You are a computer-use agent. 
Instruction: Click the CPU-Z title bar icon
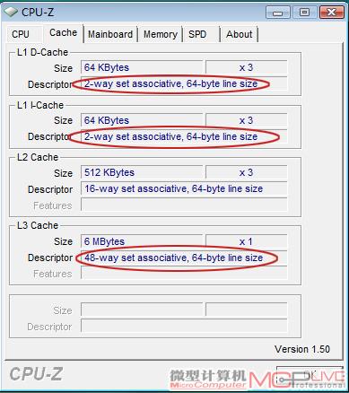point(11,12)
